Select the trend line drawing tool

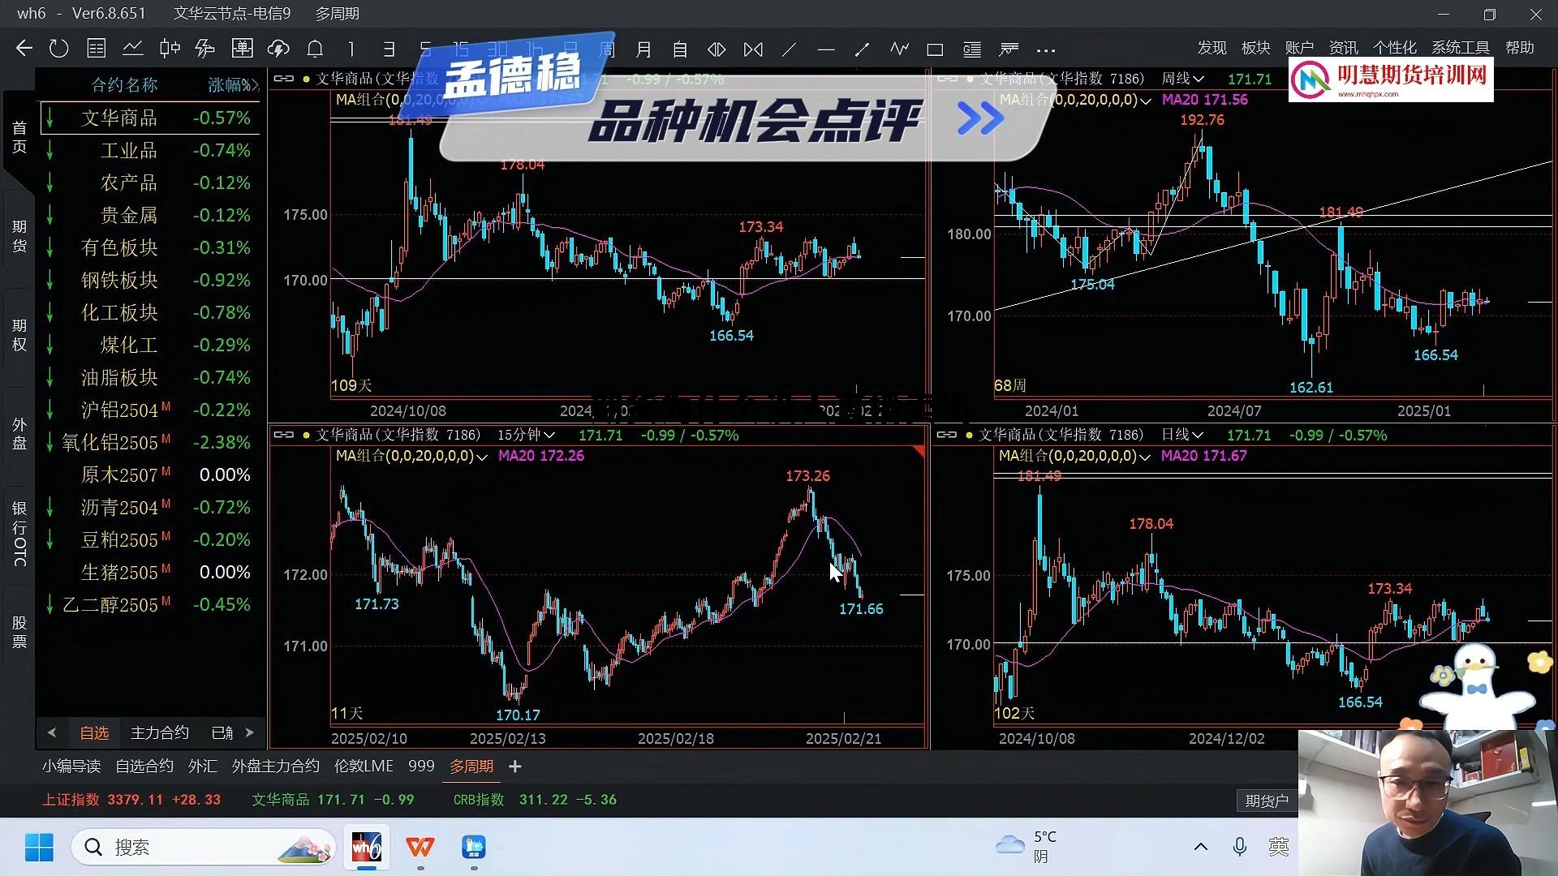click(x=788, y=48)
